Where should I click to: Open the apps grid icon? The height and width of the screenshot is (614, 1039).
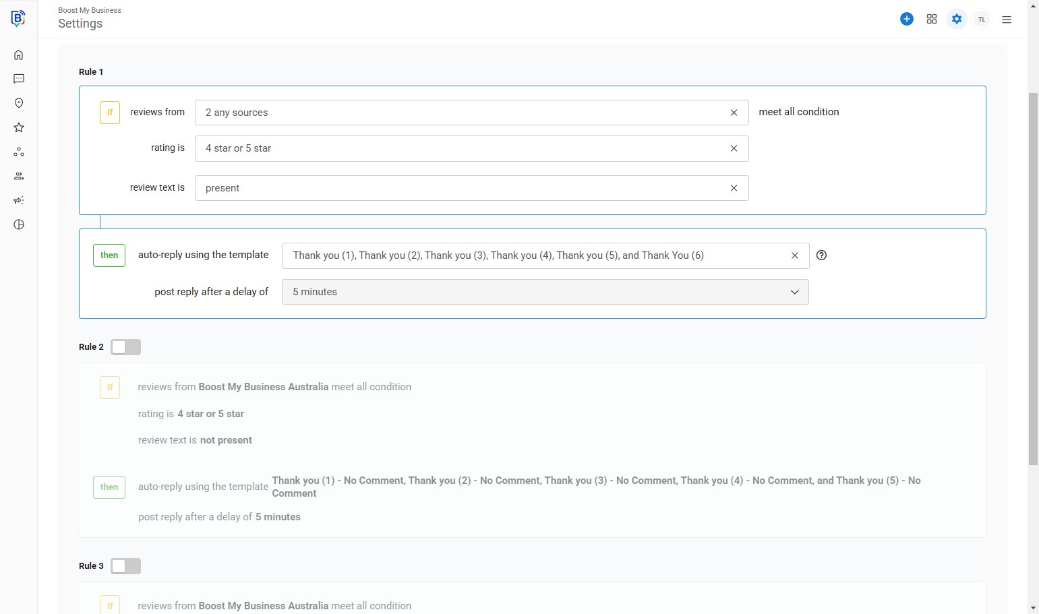tap(932, 20)
